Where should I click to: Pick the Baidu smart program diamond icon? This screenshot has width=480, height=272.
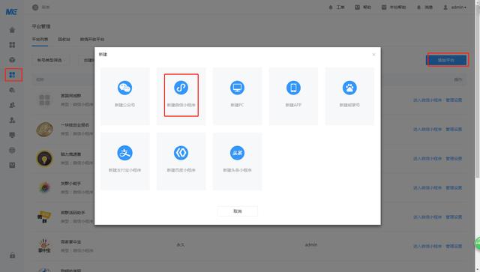point(181,153)
